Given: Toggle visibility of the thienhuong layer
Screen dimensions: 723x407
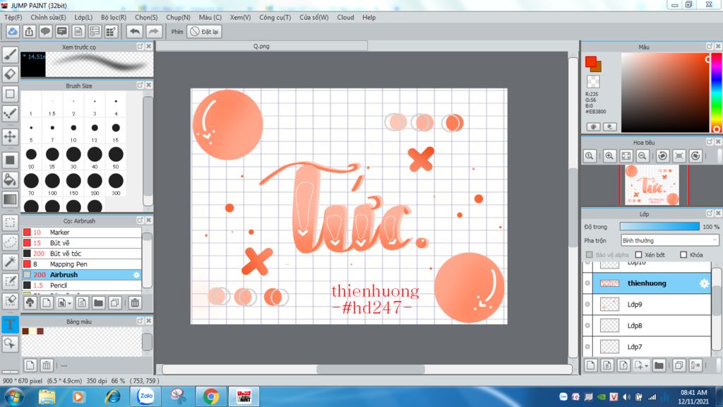Looking at the screenshot, I should [587, 283].
